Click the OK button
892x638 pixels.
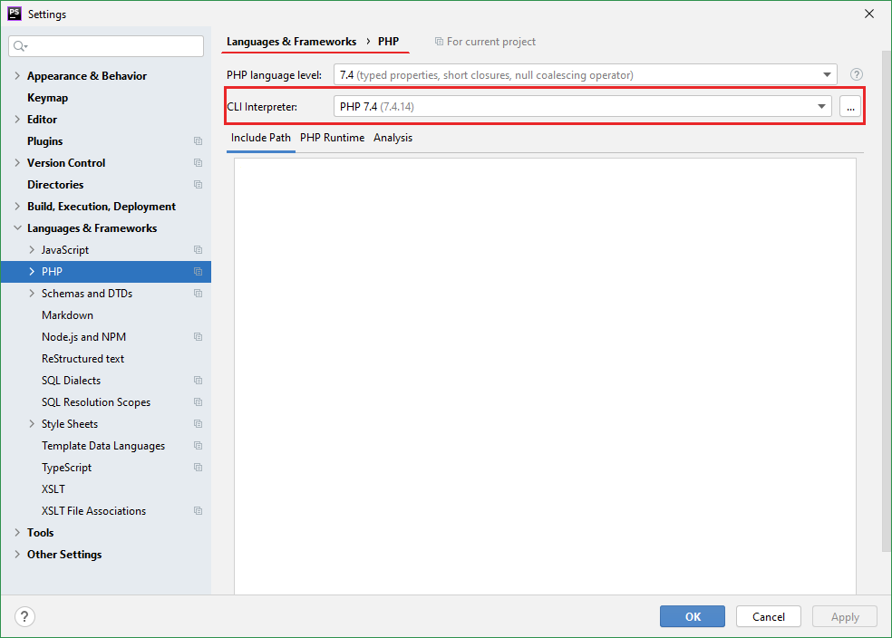(693, 616)
